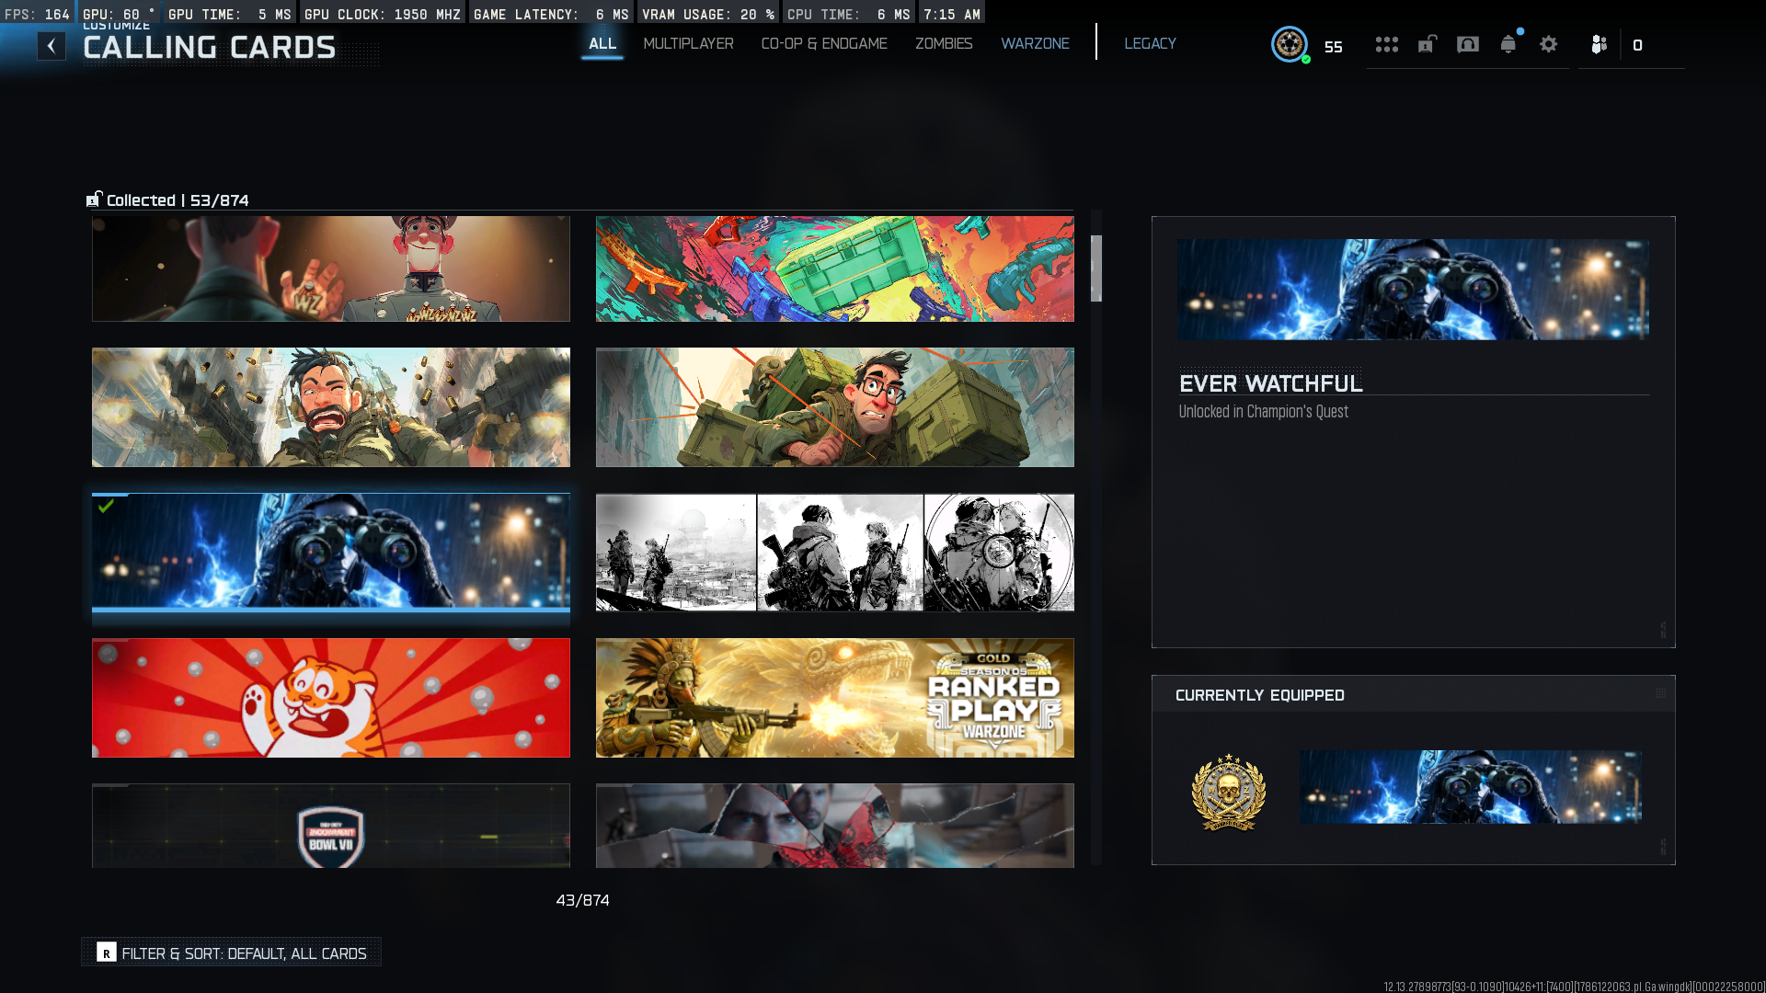Switch to the LEGACY tab
The width and height of the screenshot is (1766, 993).
tap(1150, 43)
